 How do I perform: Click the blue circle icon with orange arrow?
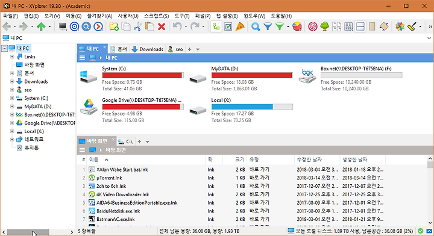(98, 26)
